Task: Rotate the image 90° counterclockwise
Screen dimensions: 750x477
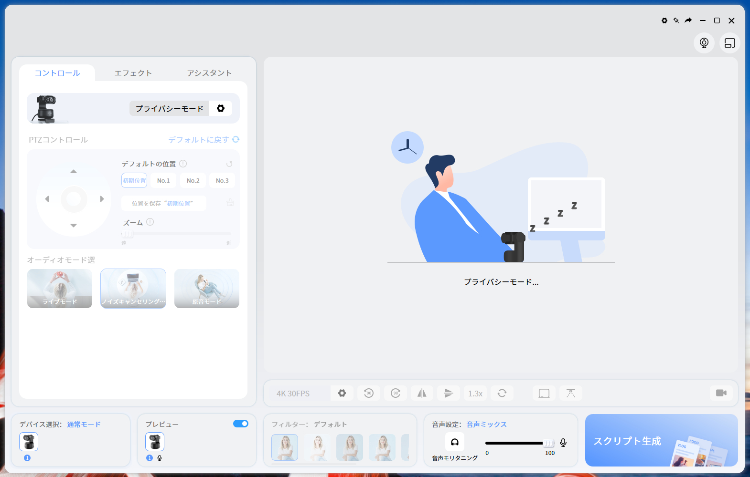Action: (369, 393)
